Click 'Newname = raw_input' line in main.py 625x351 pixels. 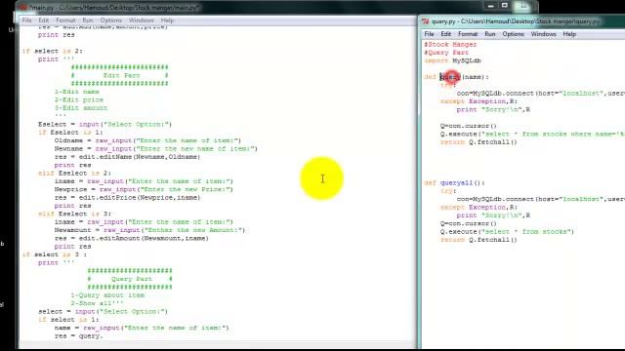click(x=156, y=149)
